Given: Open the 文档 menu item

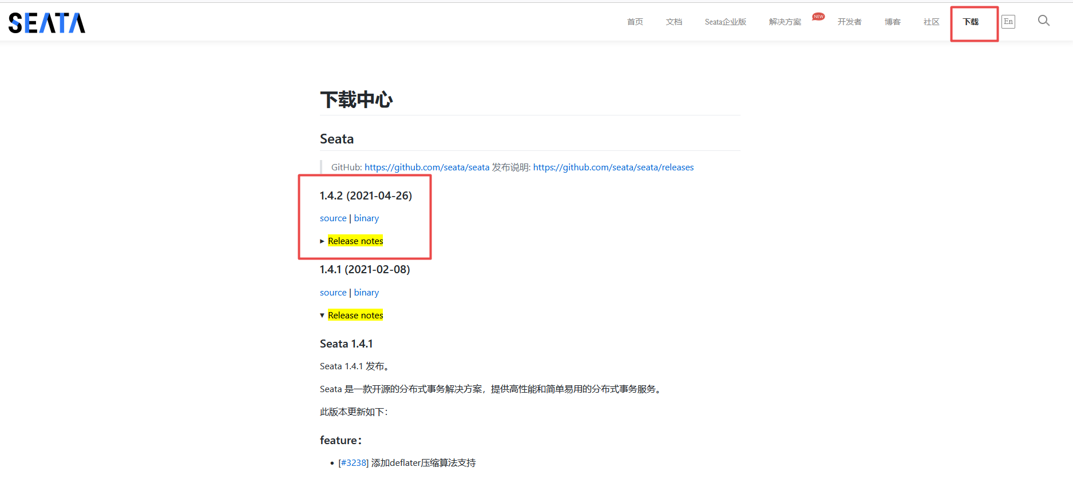Looking at the screenshot, I should pyautogui.click(x=674, y=22).
